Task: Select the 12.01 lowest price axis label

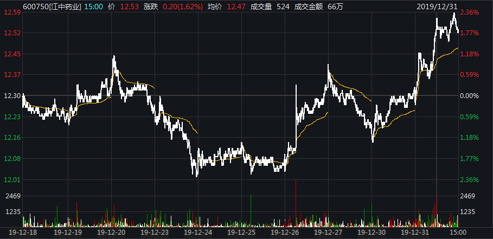Action: 12,180
